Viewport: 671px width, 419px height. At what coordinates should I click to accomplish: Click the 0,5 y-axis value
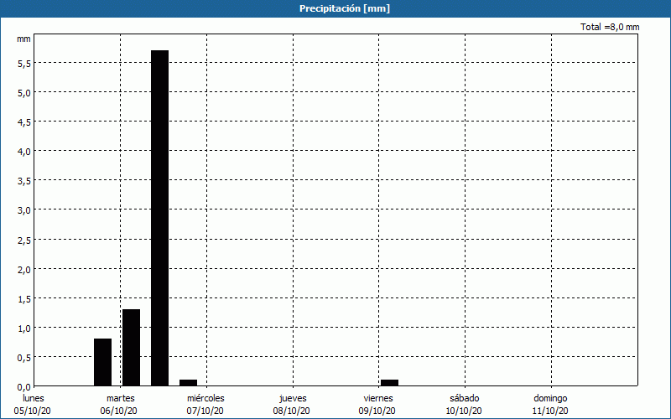click(24, 358)
